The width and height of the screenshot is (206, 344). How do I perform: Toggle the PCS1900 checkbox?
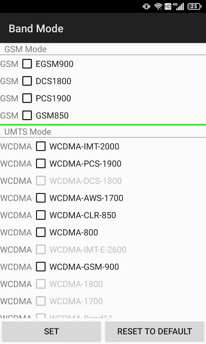(27, 98)
